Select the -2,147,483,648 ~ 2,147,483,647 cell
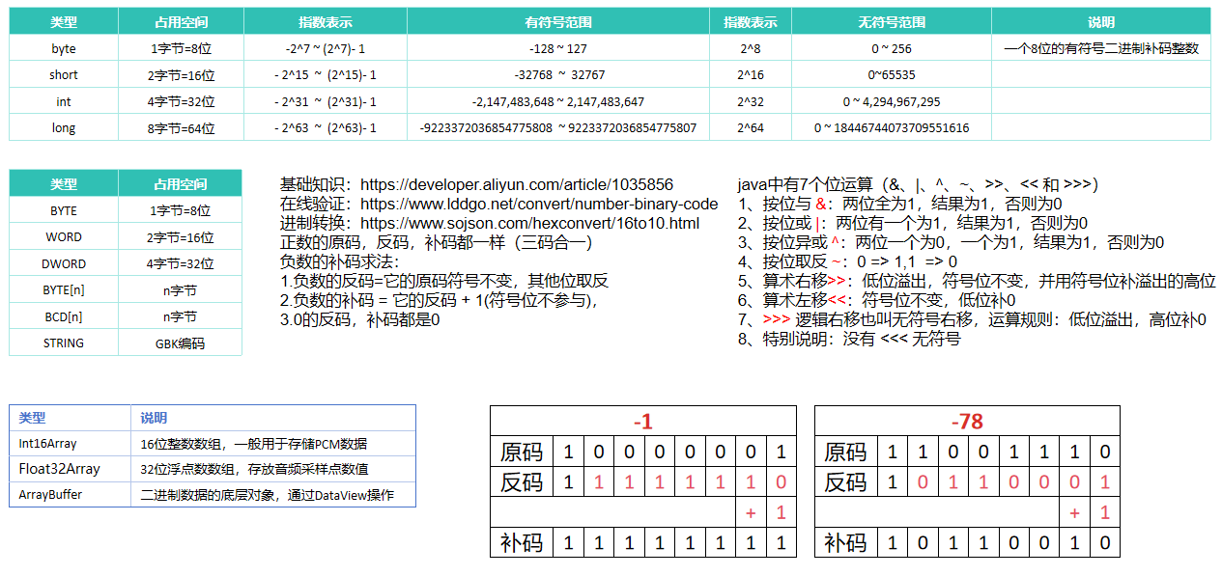 pyautogui.click(x=558, y=101)
